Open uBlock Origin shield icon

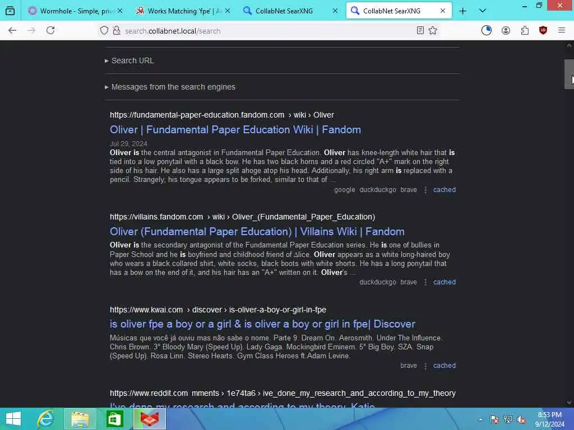pos(543,31)
